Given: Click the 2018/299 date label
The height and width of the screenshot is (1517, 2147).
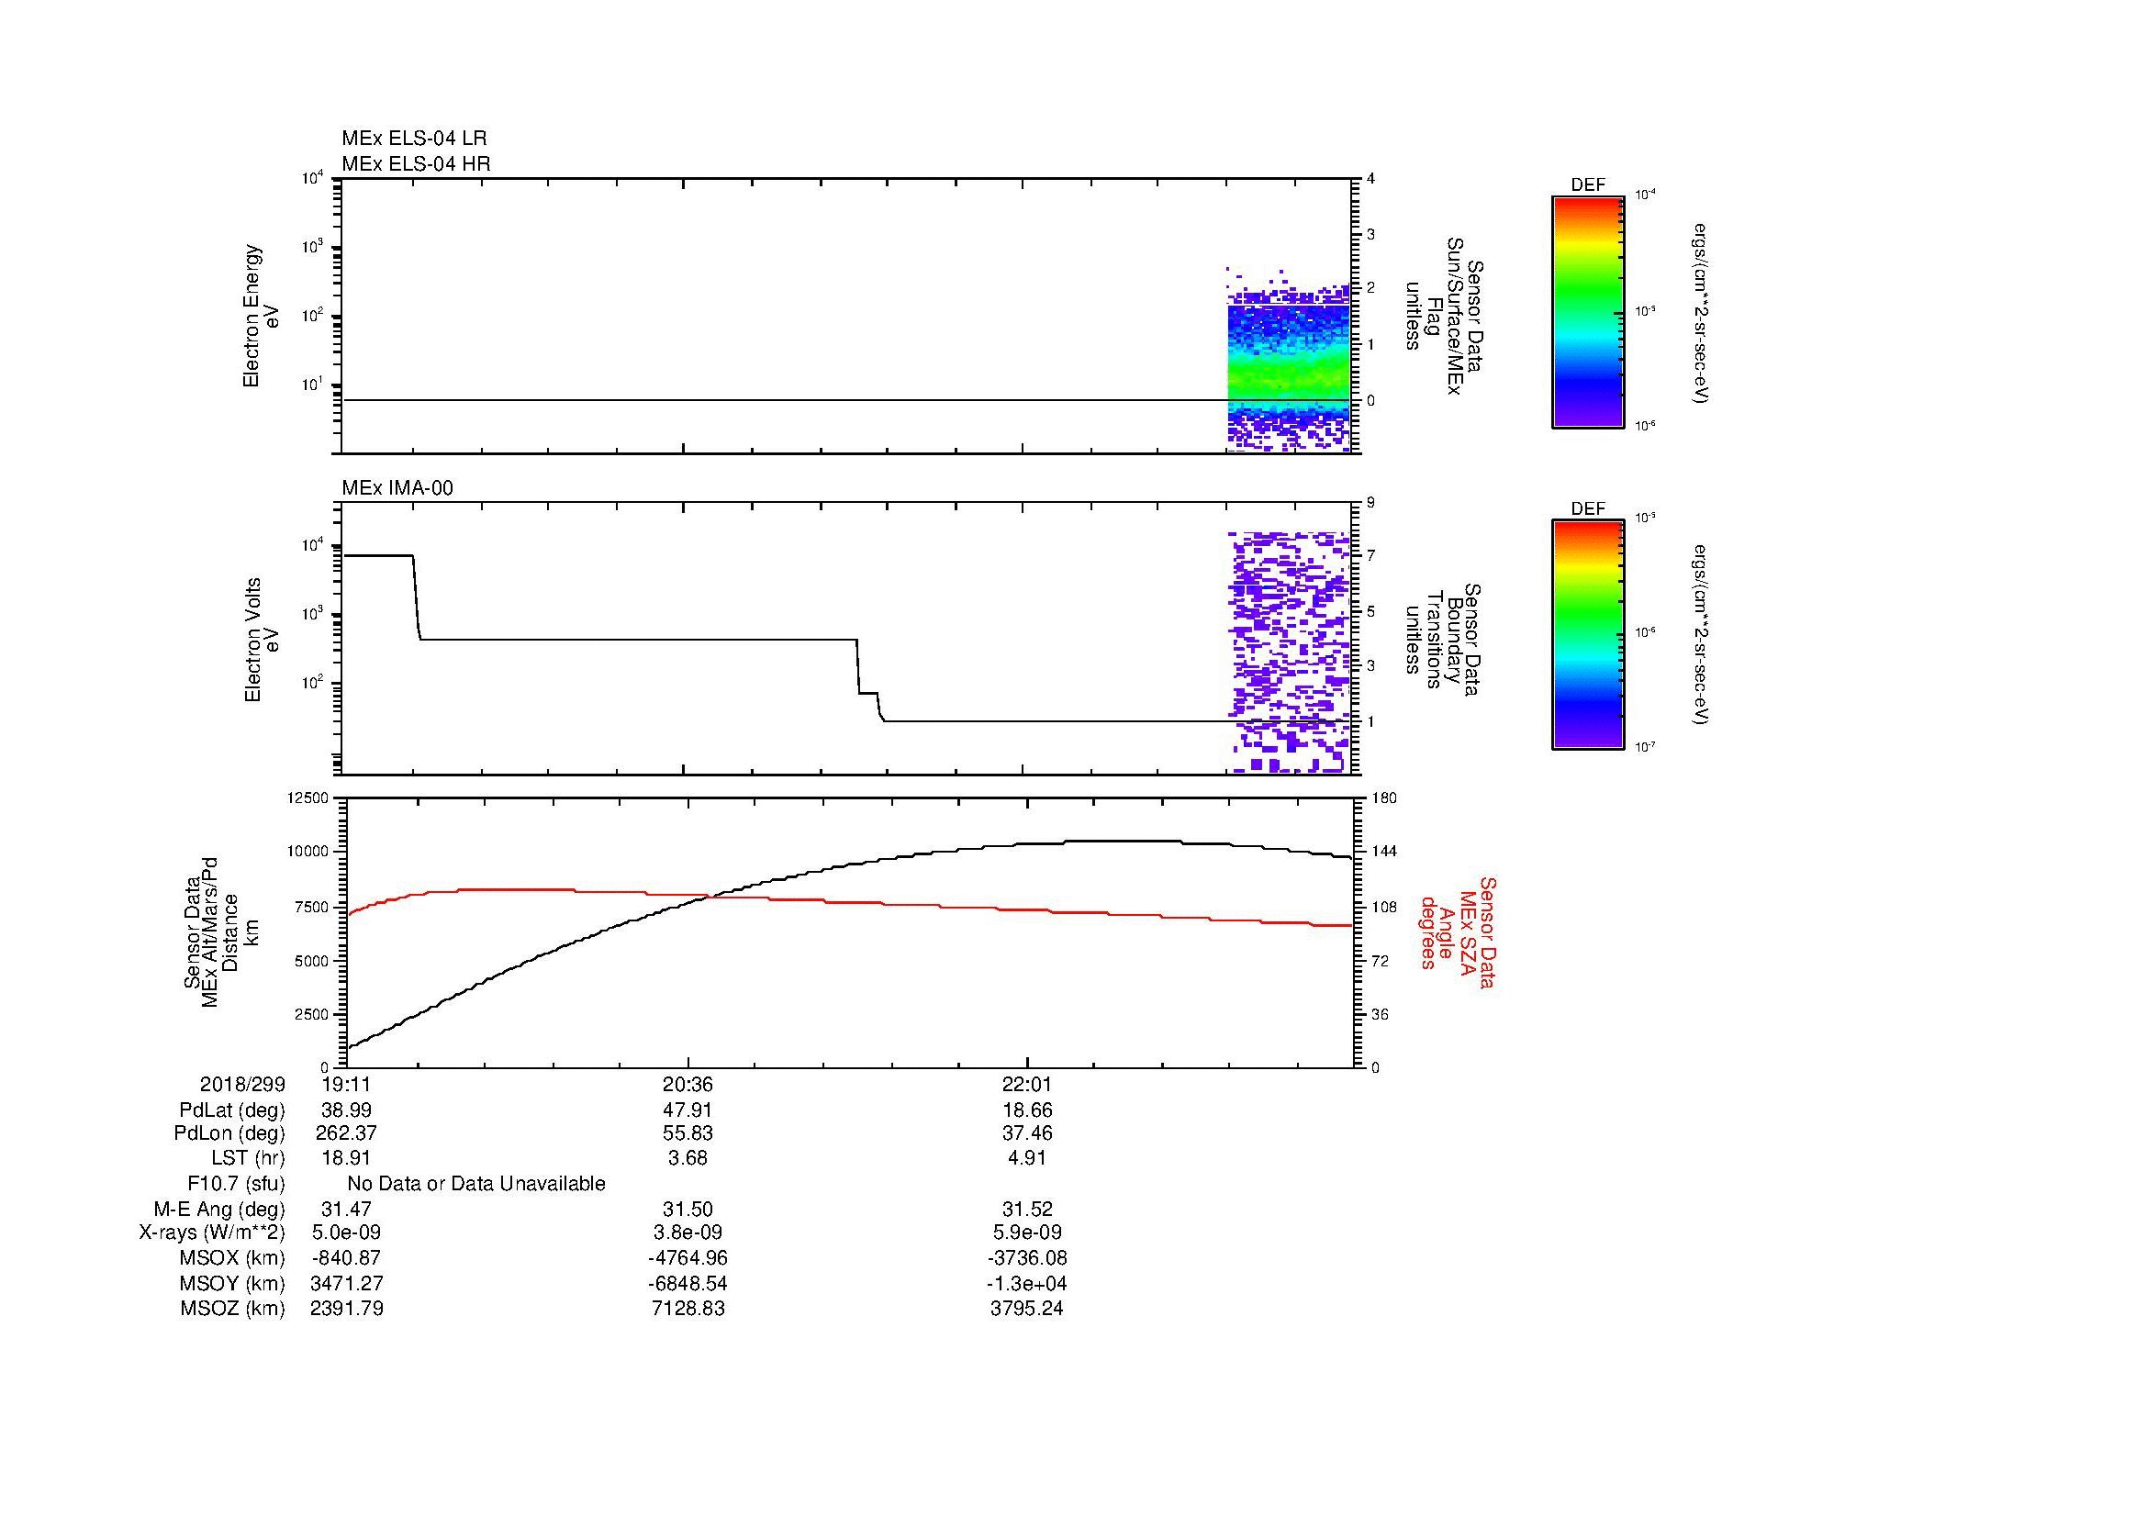Looking at the screenshot, I should (x=242, y=1085).
